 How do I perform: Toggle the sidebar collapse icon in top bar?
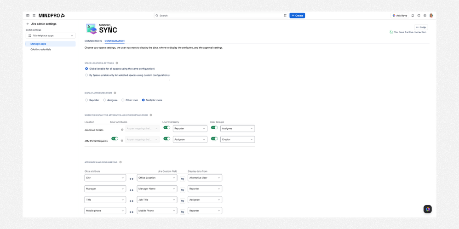pos(28,16)
